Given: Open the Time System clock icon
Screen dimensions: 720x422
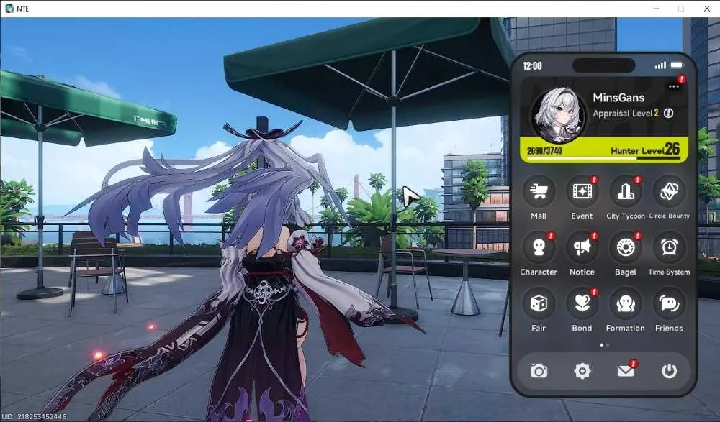Looking at the screenshot, I should pyautogui.click(x=669, y=248).
